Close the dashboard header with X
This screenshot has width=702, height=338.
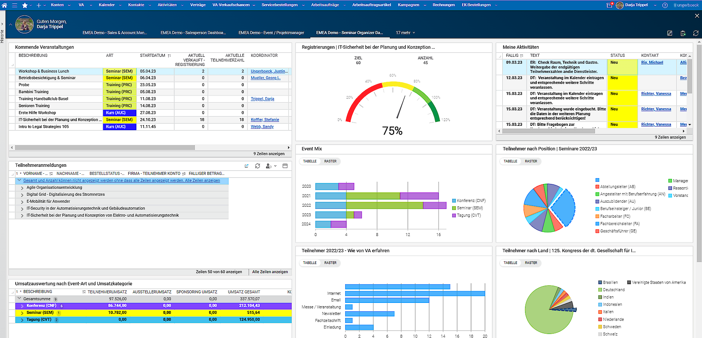[697, 16]
